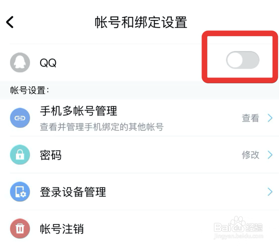The image size is (279, 246).
Task: Tap the subtitle 查看并管理手机绑定的其他帐号
Action: tap(102, 127)
